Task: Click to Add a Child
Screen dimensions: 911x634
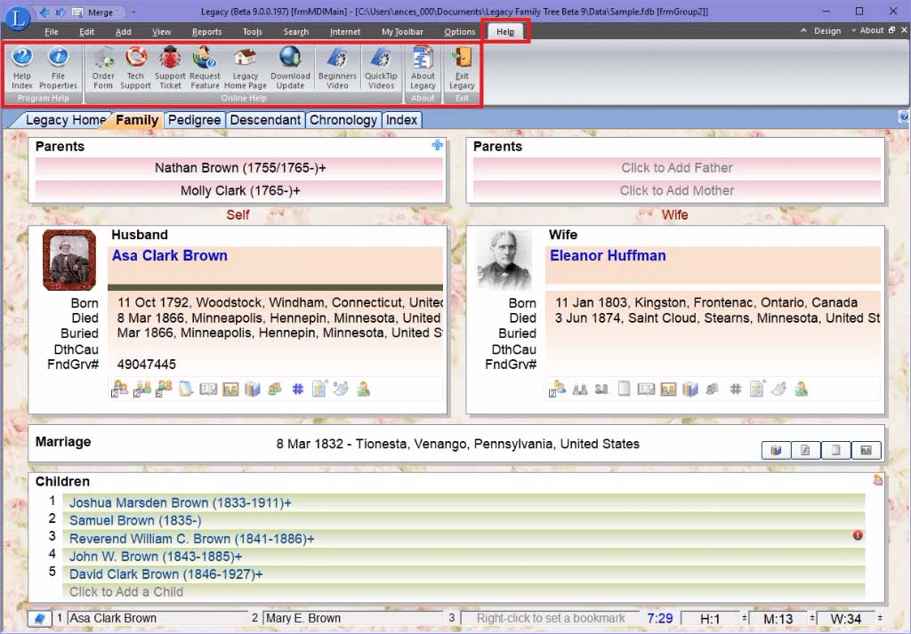Action: [x=464, y=591]
